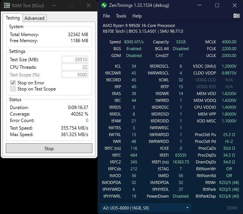This screenshot has height=214, width=243.
Task: Click the tCL value 34
Action: [134, 66]
